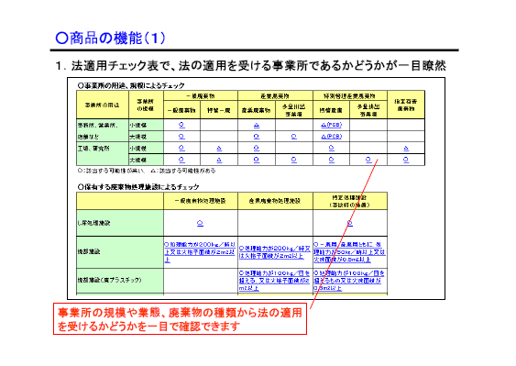Click the 特管産廃 column header
This screenshot has height=366, width=516.
[331, 110]
